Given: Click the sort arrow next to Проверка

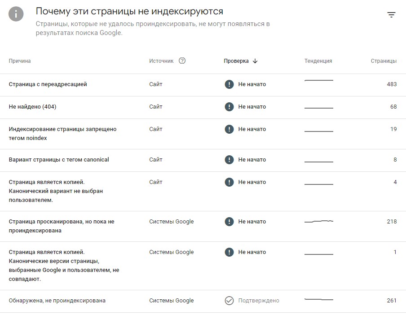Looking at the screenshot, I should tap(255, 61).
